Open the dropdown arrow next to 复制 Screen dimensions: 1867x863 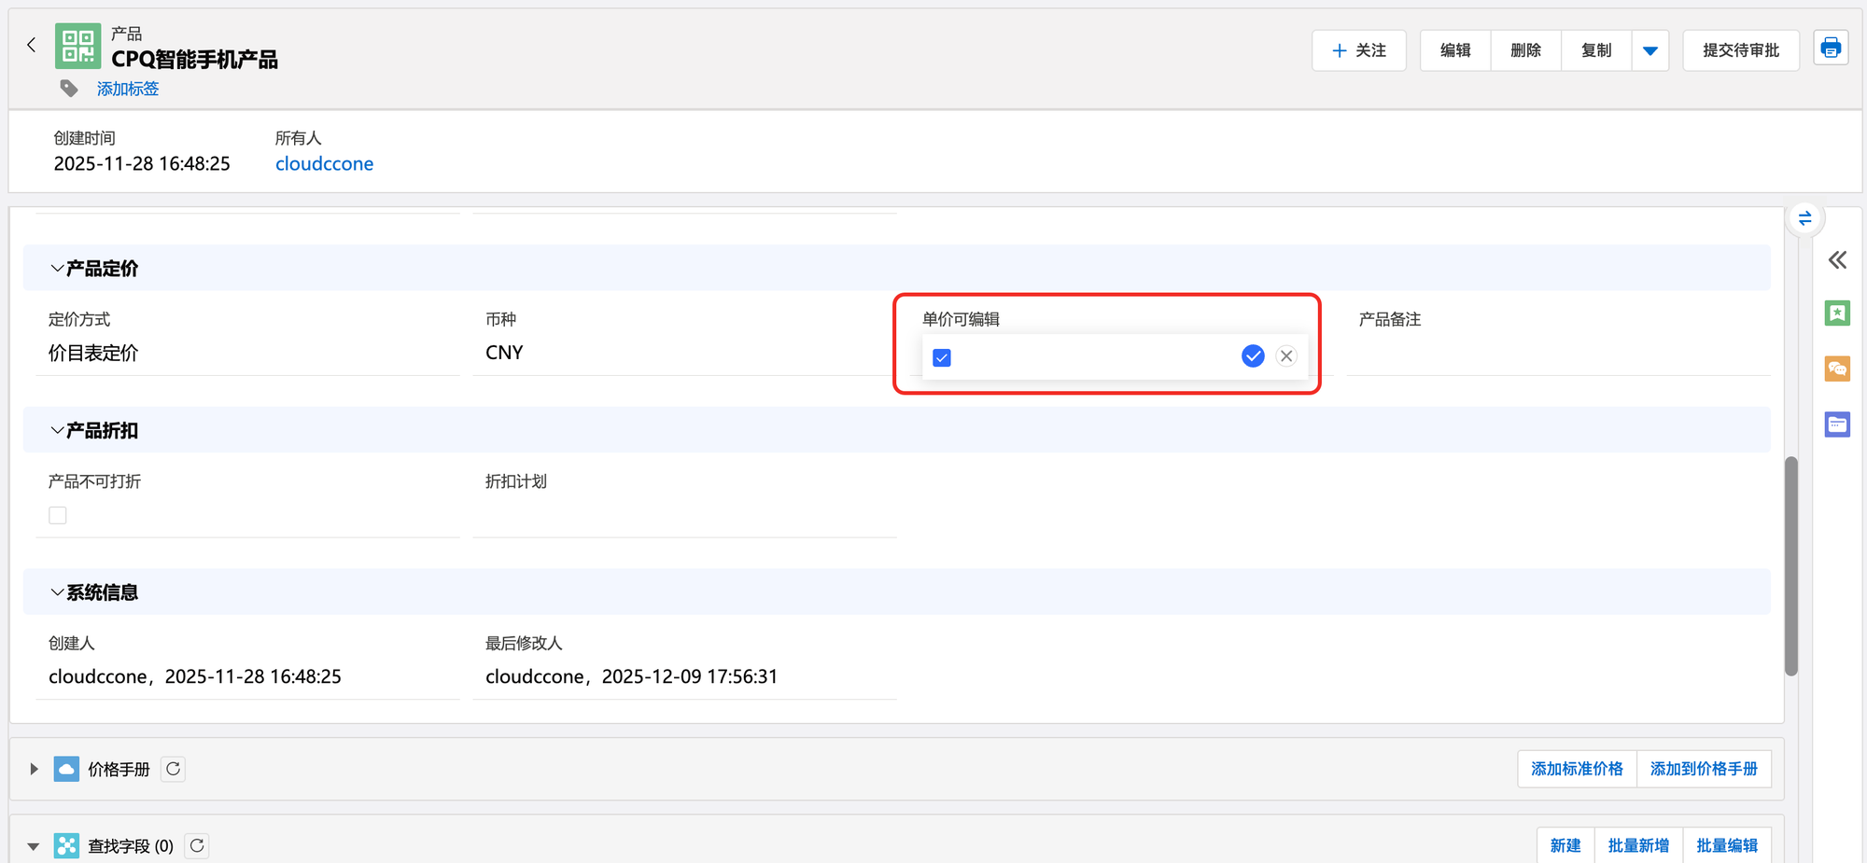pyautogui.click(x=1649, y=50)
